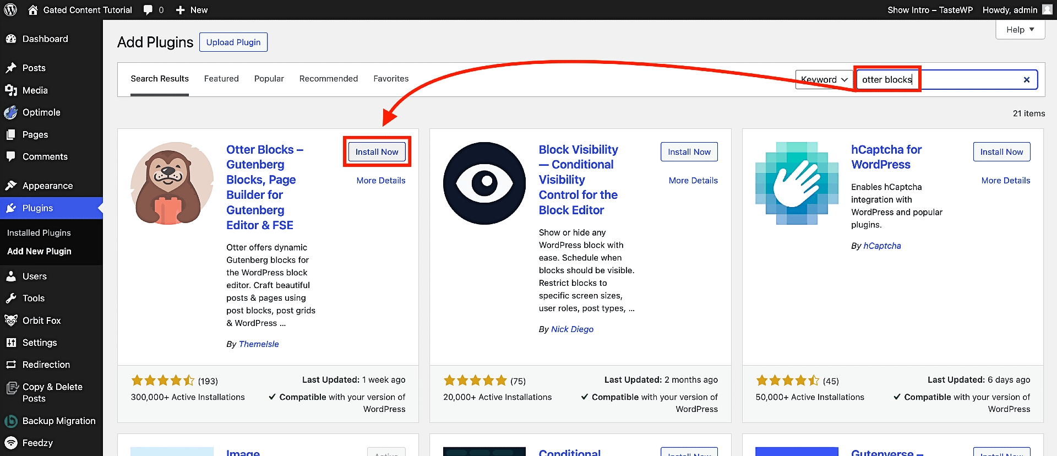This screenshot has height=456, width=1057.
Task: Open More Details for hCaptcha
Action: point(1006,181)
